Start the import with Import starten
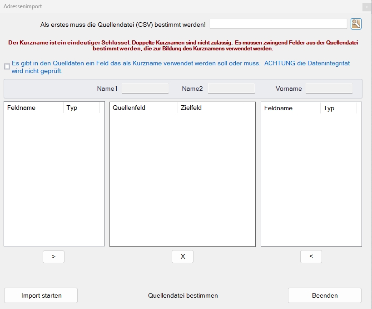372x309 pixels. click(x=41, y=295)
